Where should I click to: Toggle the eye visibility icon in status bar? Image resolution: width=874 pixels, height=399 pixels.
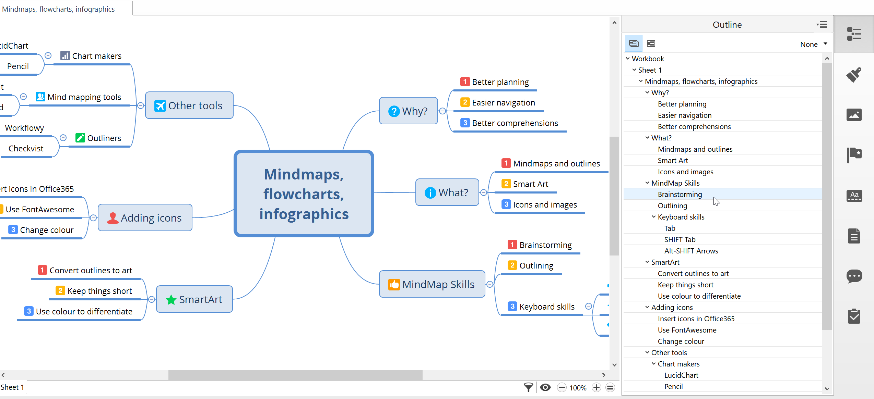point(545,387)
